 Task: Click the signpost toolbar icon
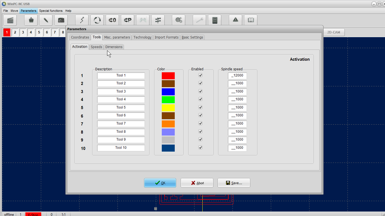tap(158, 20)
